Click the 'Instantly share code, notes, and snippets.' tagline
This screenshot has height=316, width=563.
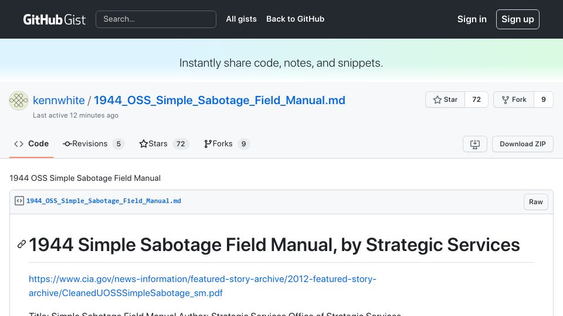click(x=281, y=63)
